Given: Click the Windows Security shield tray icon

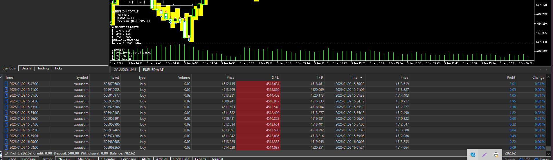Looking at the screenshot, I should (496, 155).
